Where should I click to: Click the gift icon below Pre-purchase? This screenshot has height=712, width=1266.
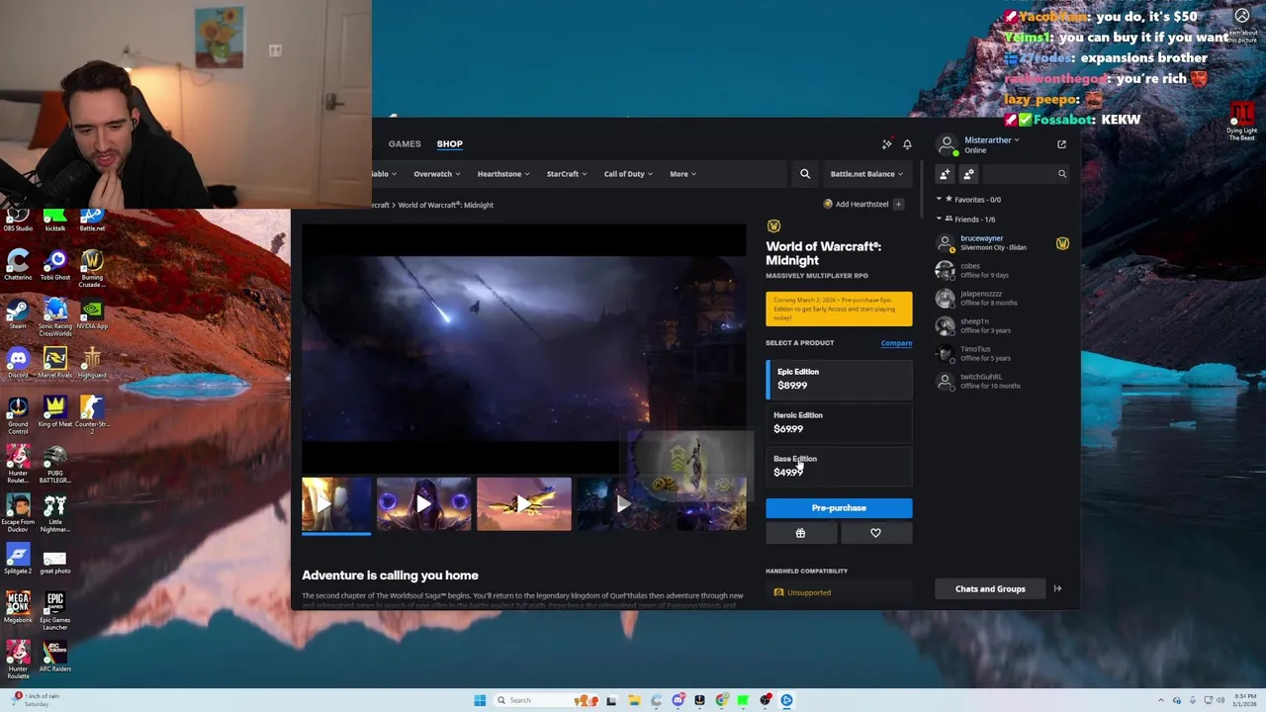(800, 533)
